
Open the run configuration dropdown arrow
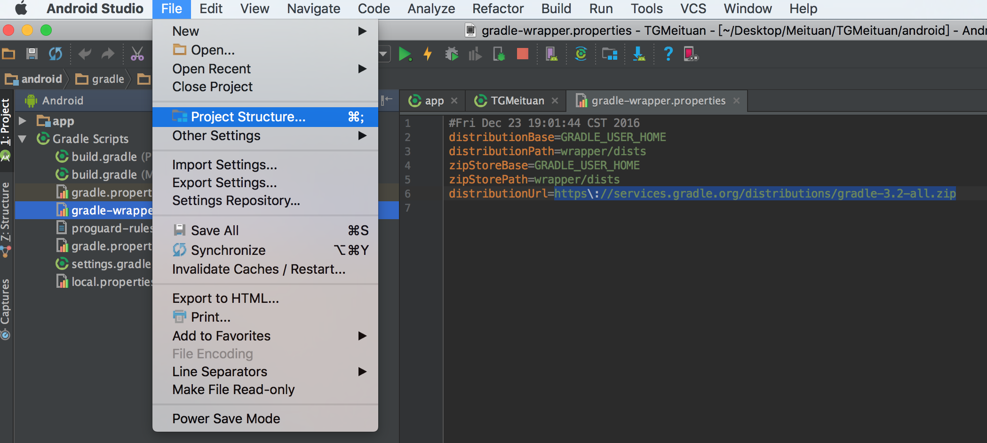383,54
